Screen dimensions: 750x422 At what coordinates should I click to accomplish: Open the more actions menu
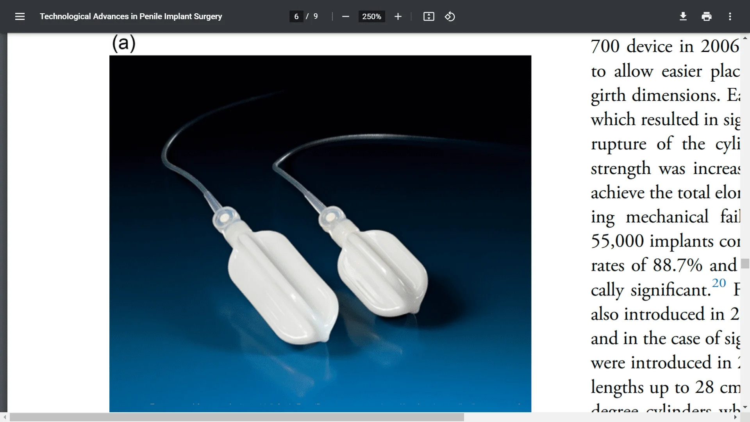(x=730, y=16)
